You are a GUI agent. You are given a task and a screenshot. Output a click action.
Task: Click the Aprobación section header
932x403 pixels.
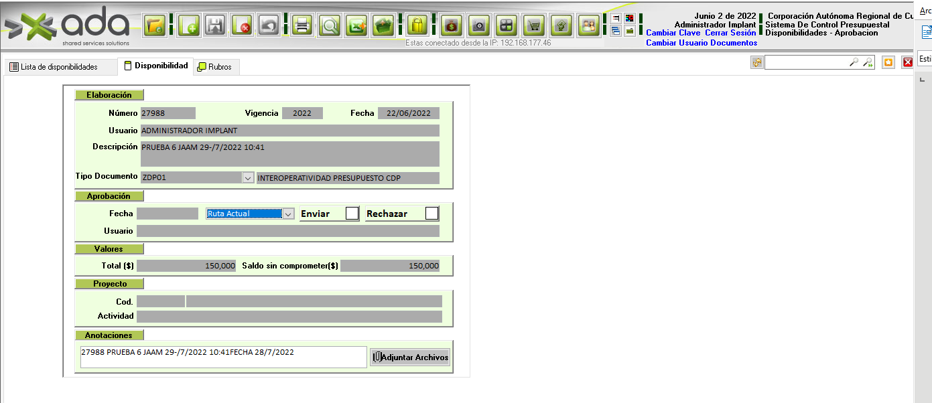pos(109,196)
